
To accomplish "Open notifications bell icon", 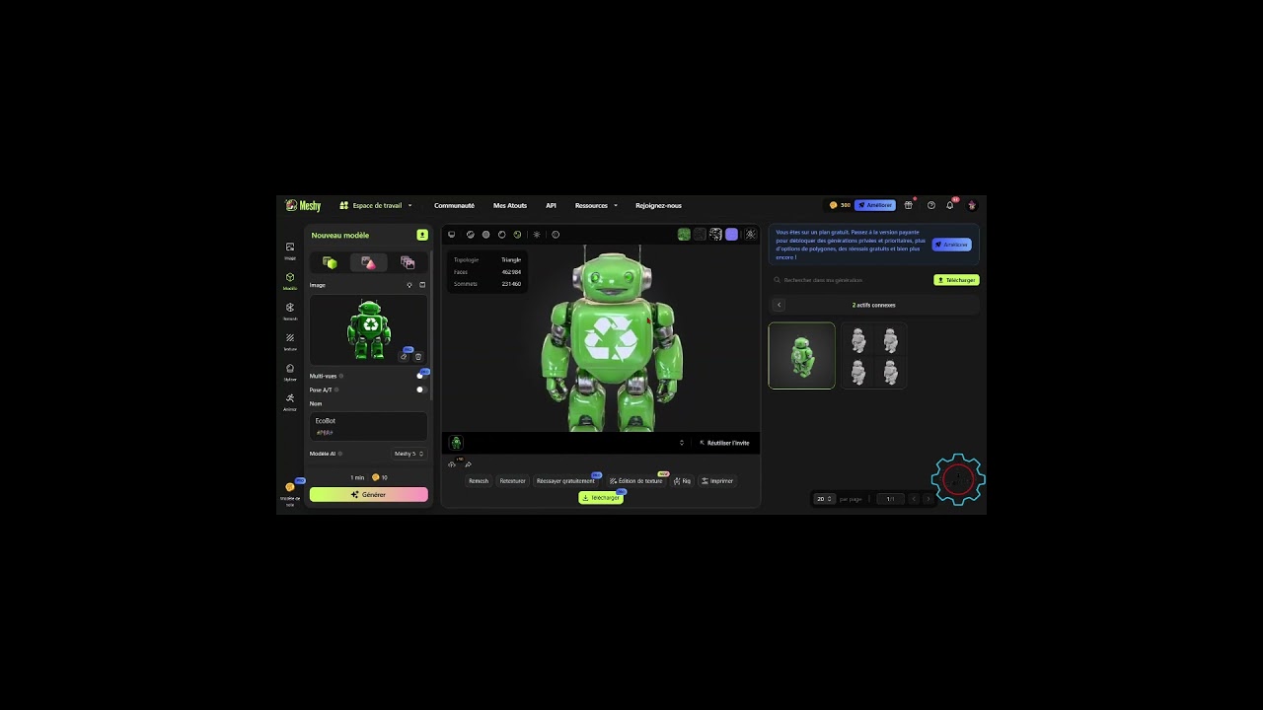I will pyautogui.click(x=950, y=205).
